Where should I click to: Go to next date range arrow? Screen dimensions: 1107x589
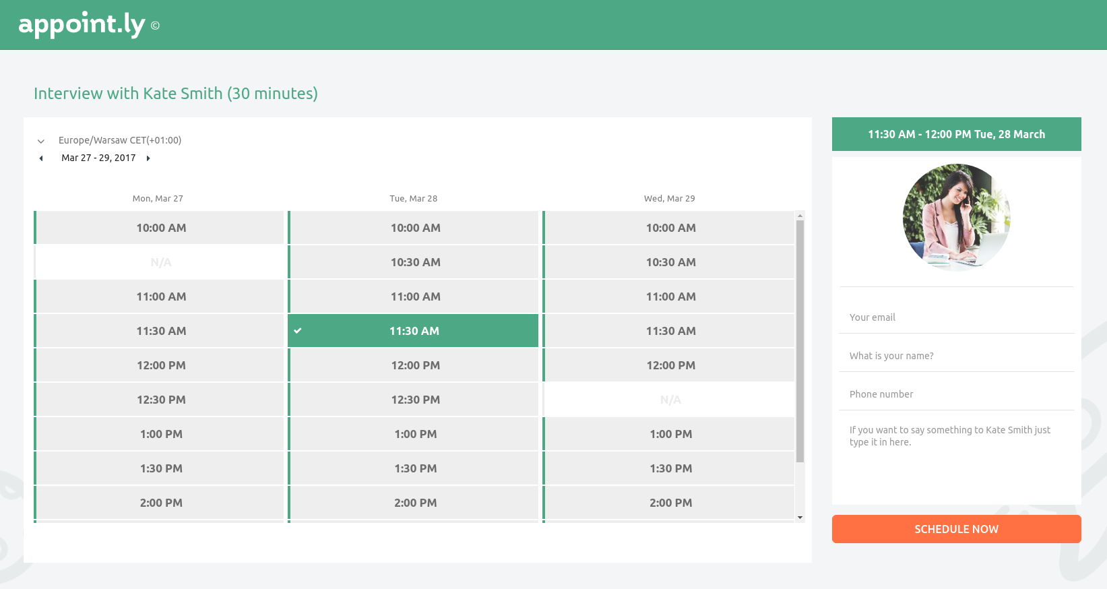point(148,158)
